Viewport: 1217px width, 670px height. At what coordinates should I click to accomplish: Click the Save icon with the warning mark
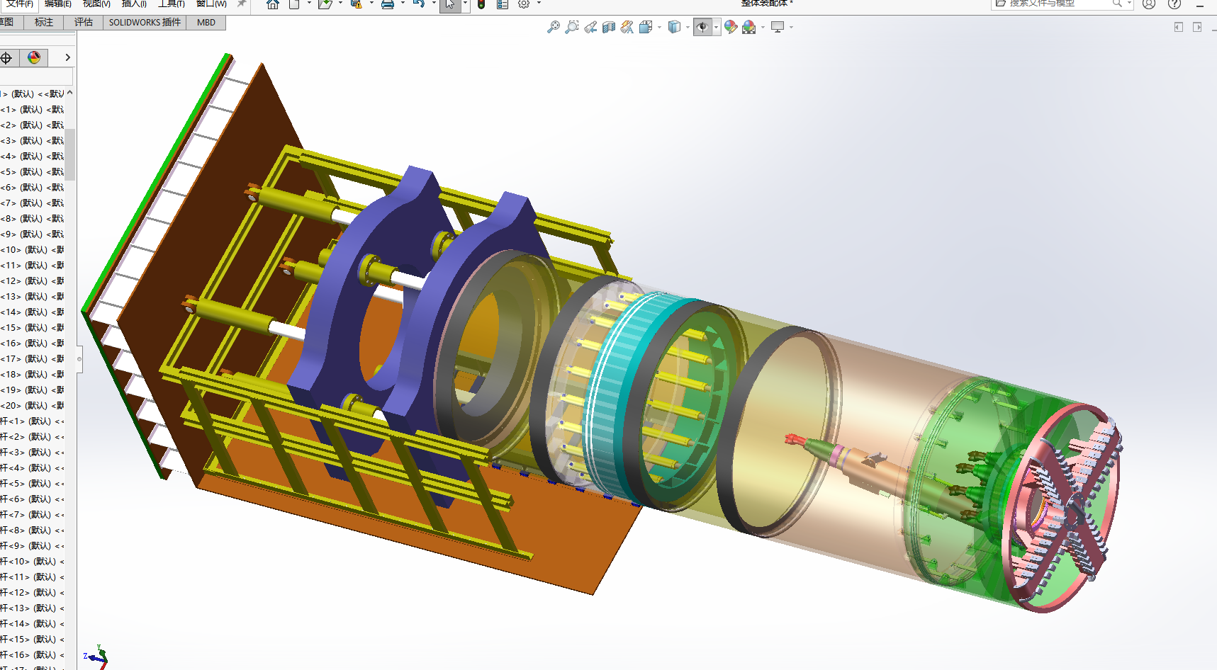pyautogui.click(x=357, y=4)
